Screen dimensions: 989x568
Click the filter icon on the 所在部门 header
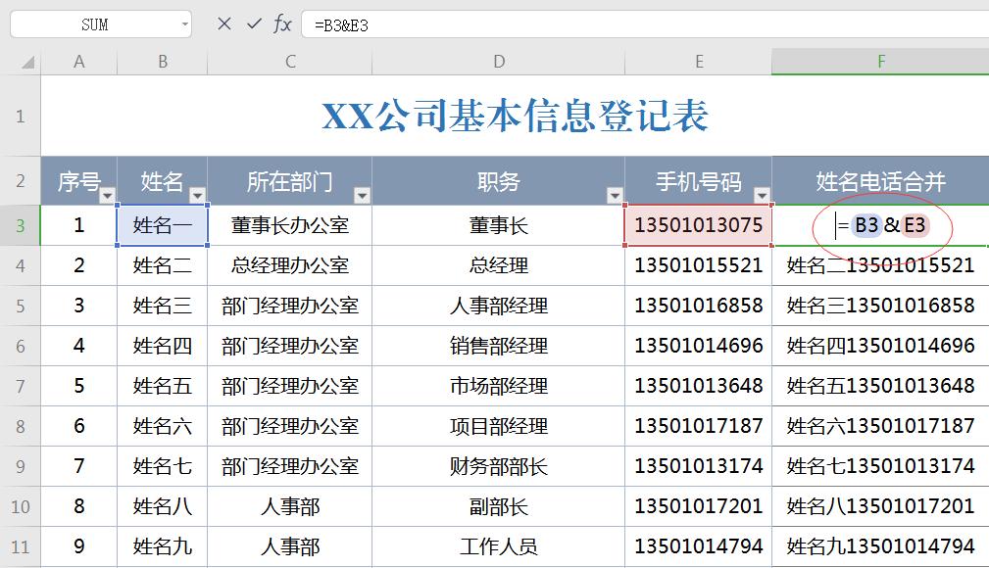point(362,195)
